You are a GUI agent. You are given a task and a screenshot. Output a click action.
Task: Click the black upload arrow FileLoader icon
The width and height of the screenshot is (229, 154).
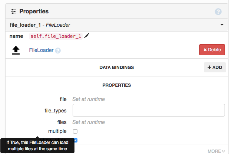(16, 50)
